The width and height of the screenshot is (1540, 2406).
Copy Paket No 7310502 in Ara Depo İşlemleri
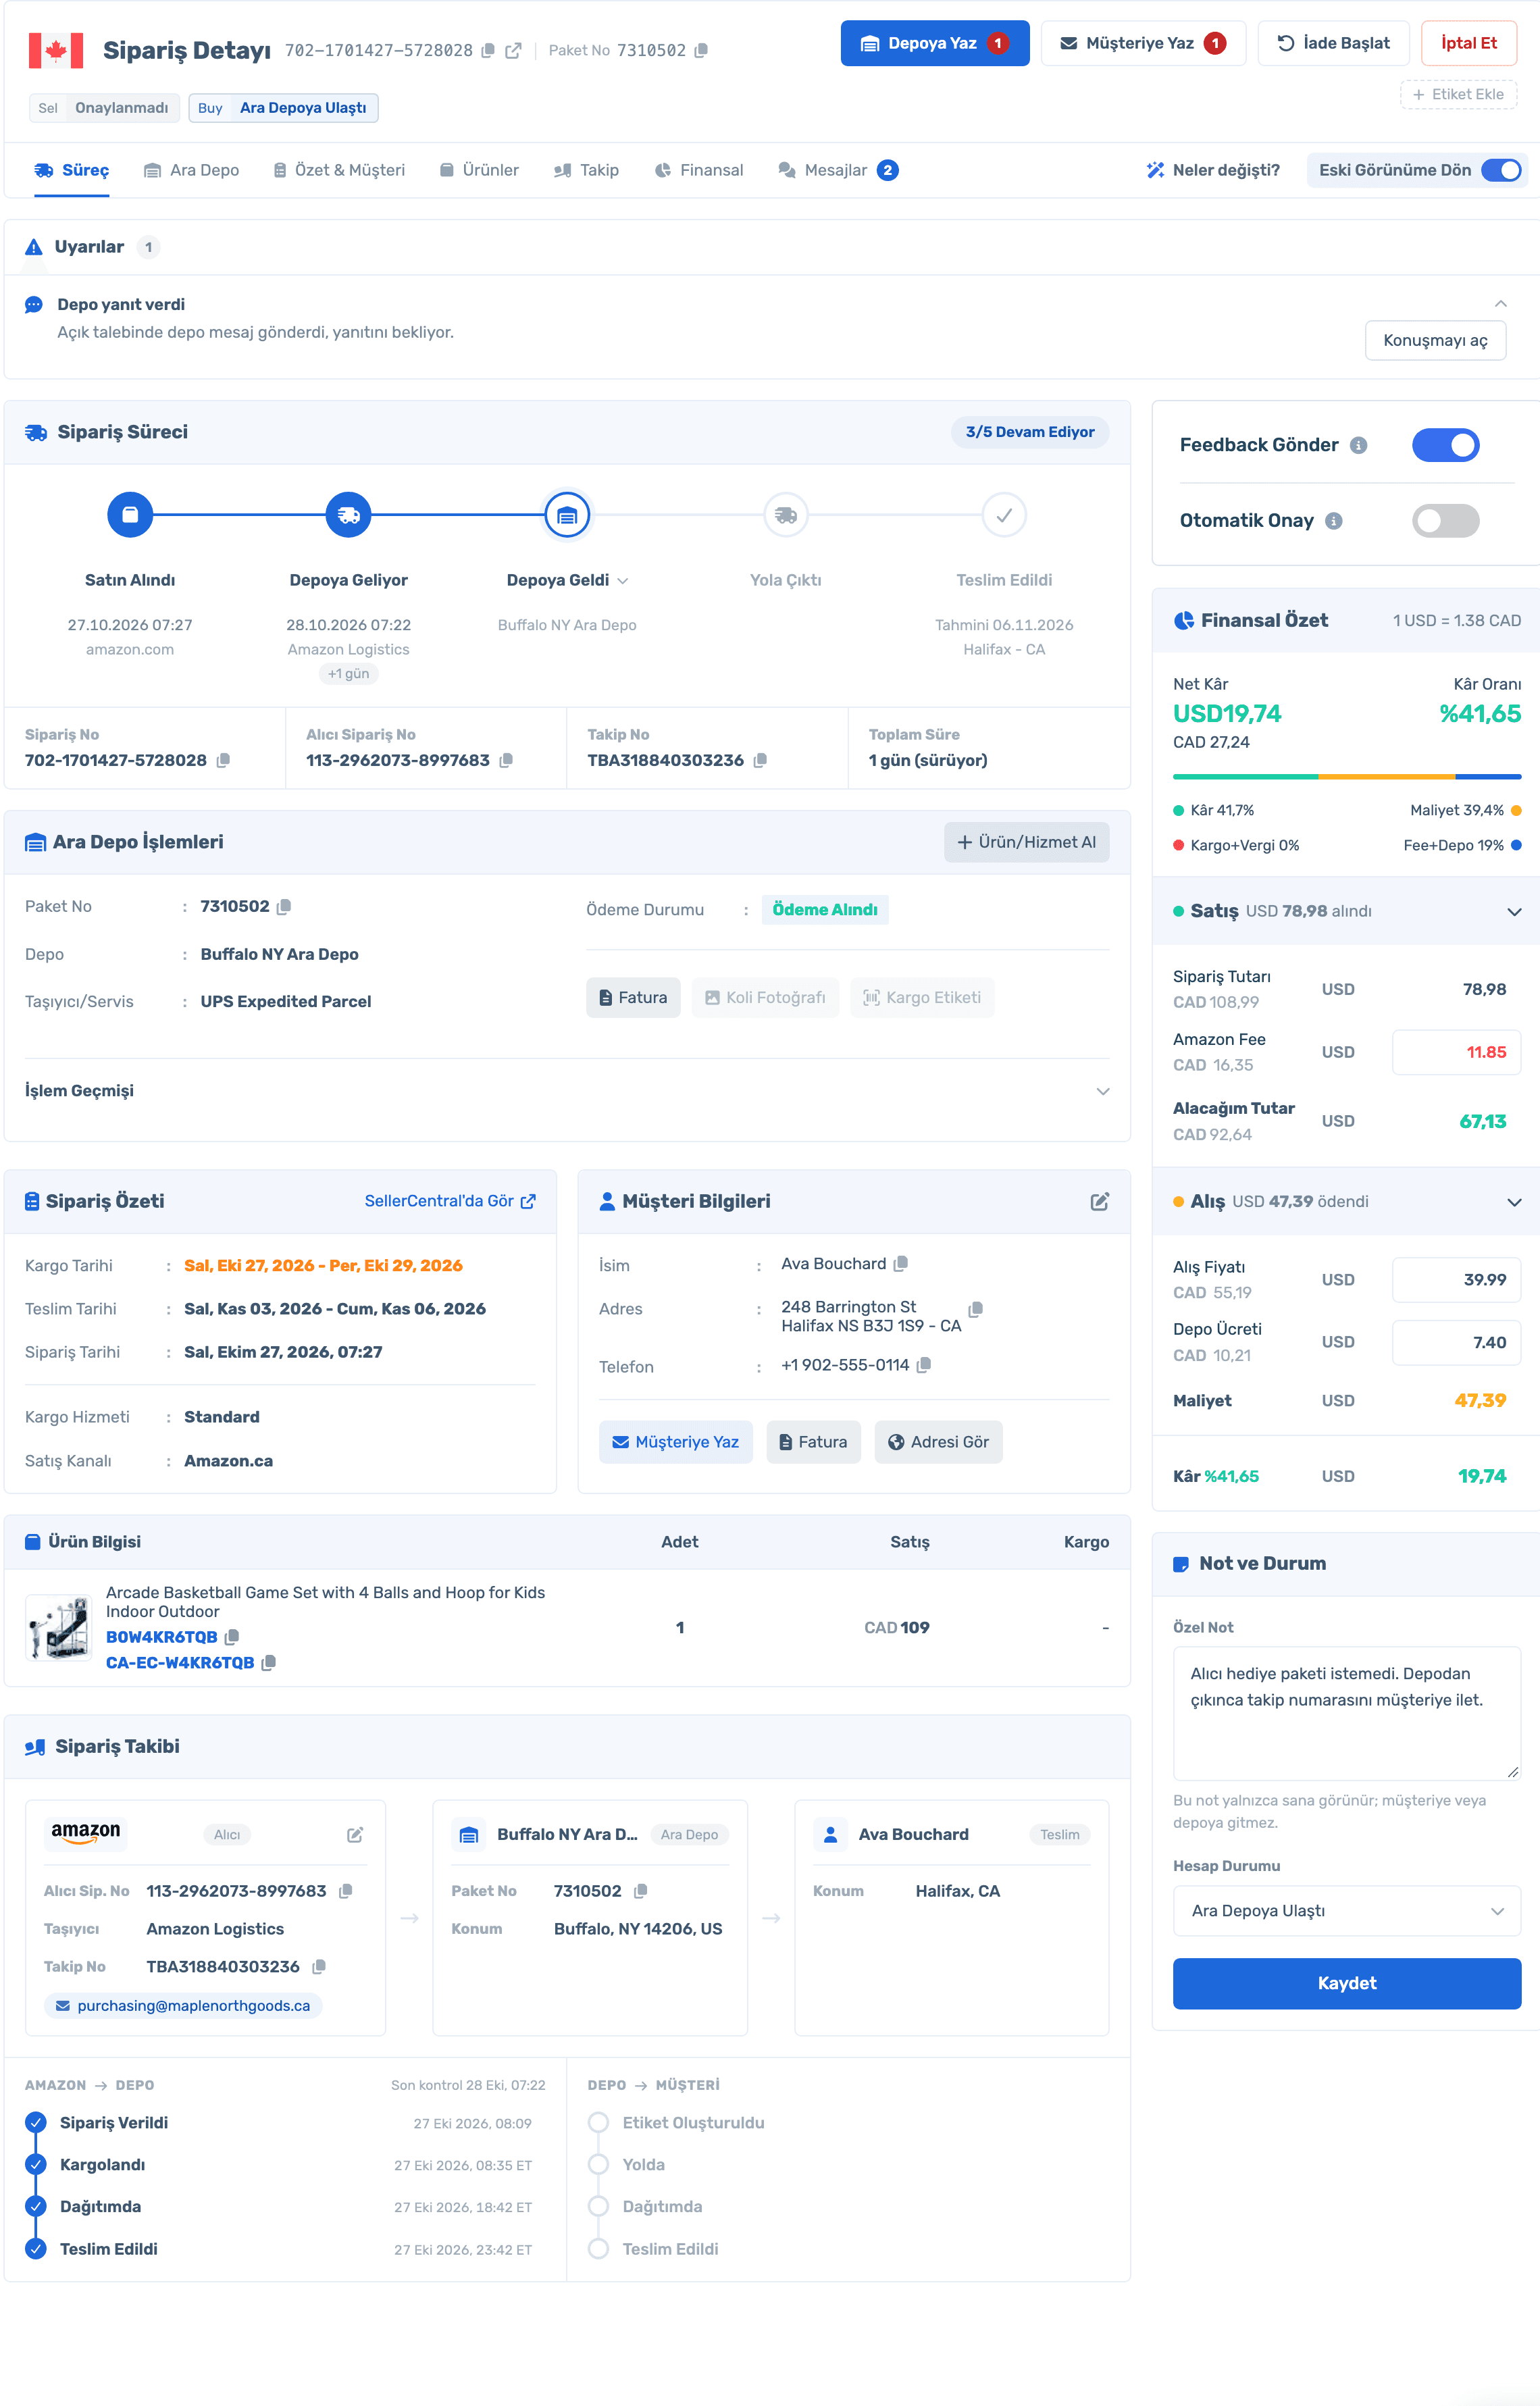tap(284, 907)
